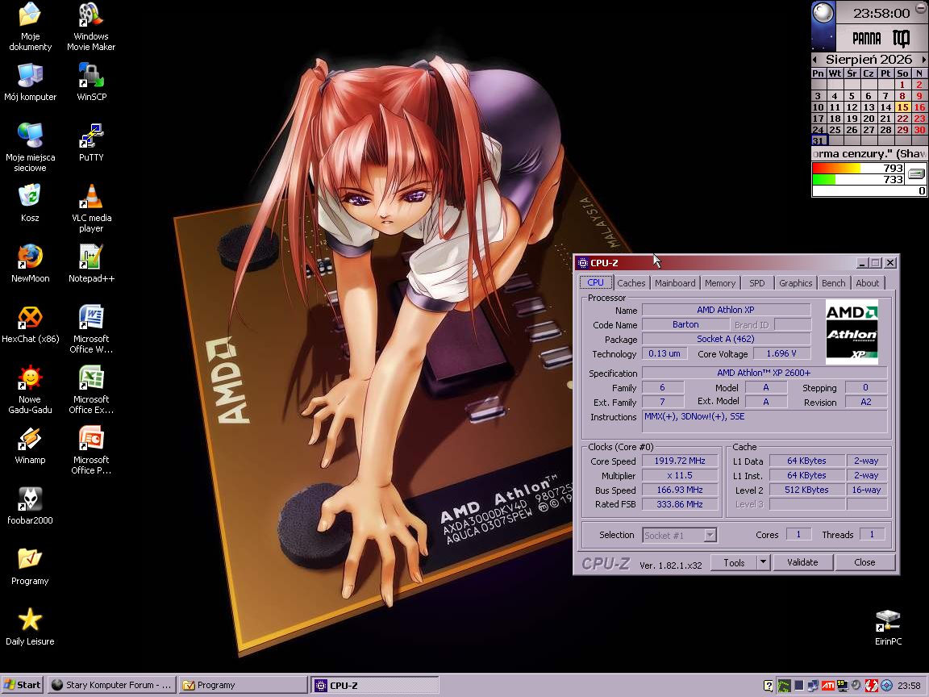
Task: Launch the foobar2000 shortcut
Action: [x=30, y=506]
